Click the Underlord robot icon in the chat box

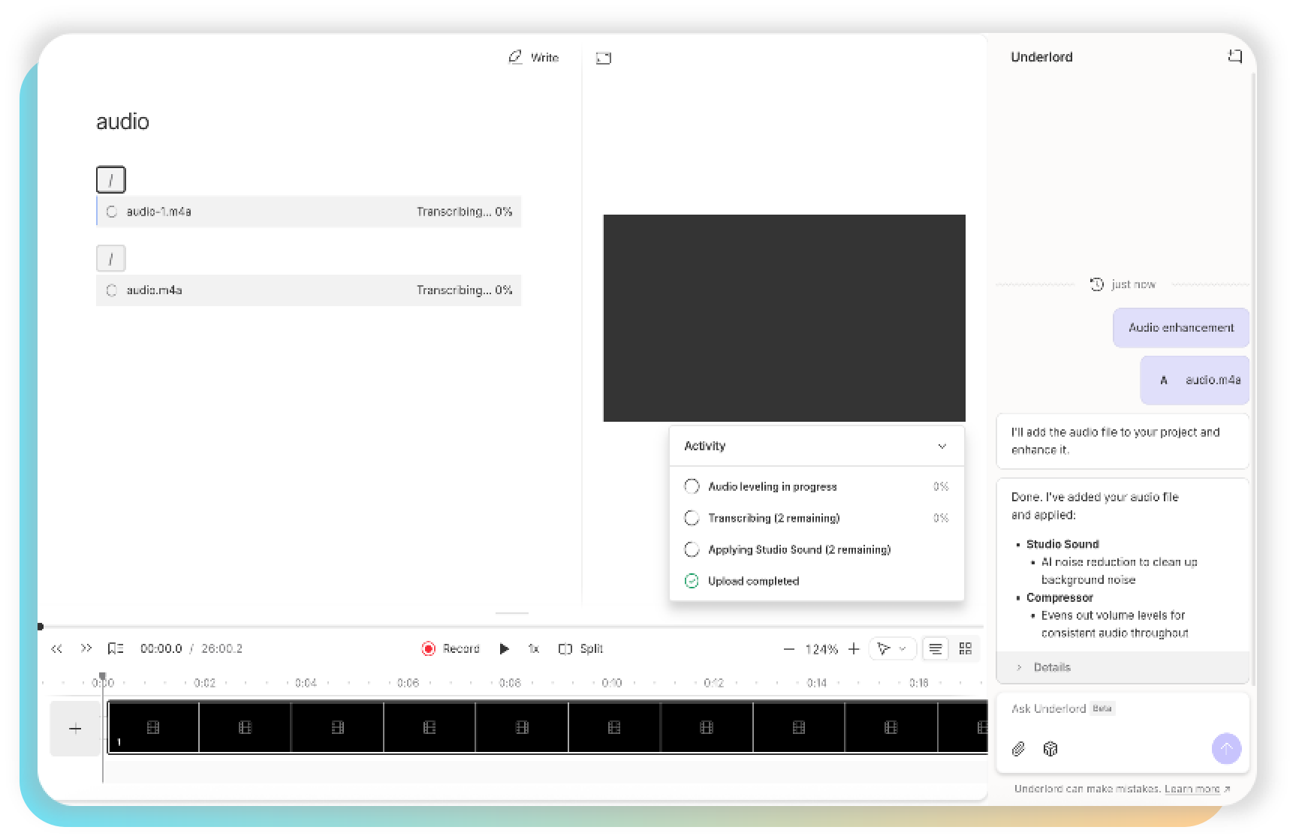1050,748
